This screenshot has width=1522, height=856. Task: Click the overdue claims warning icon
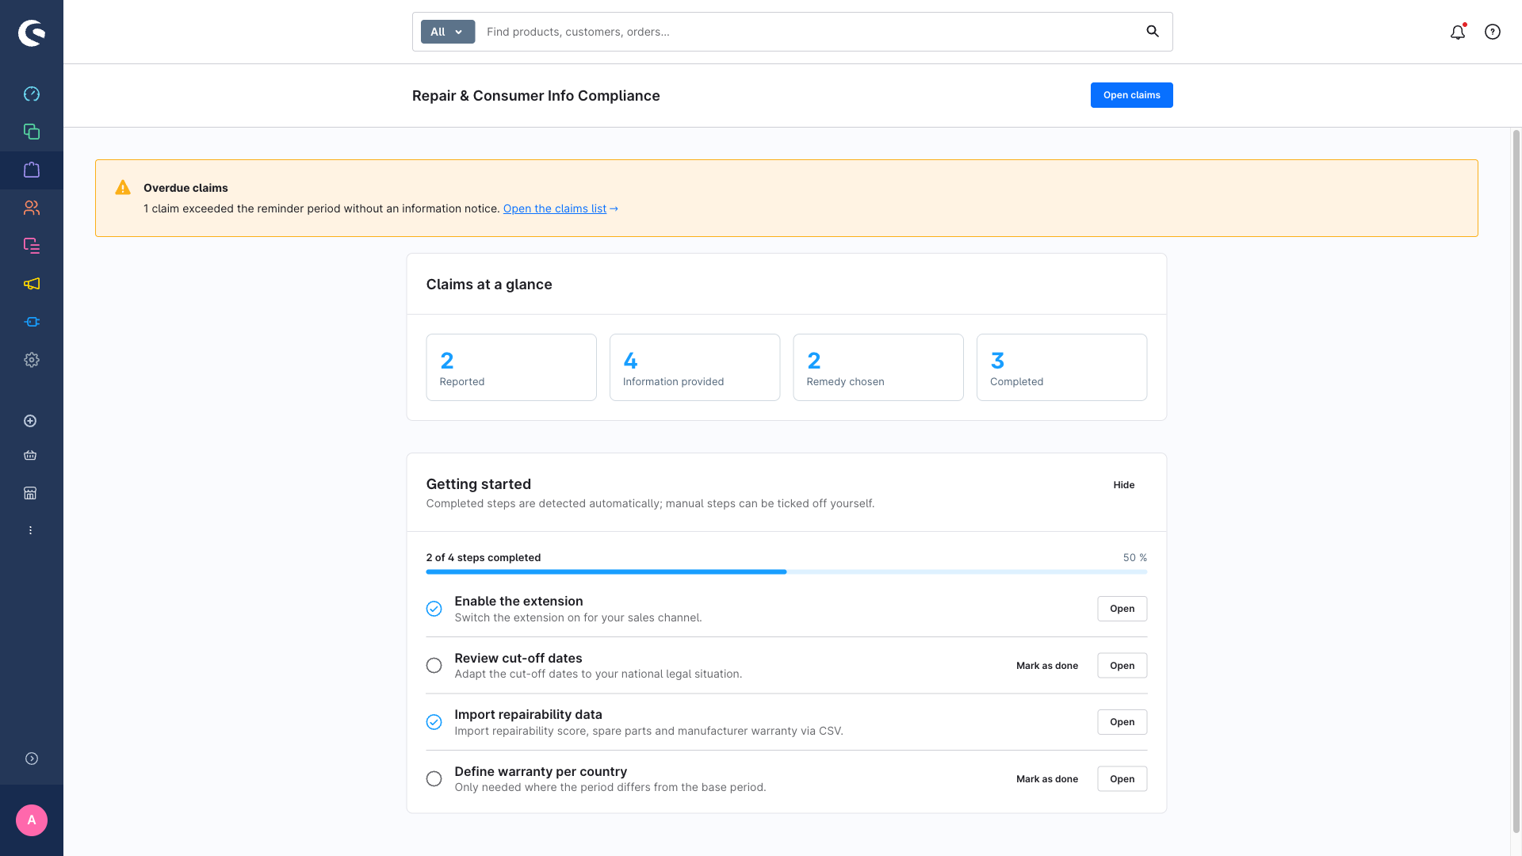(123, 188)
